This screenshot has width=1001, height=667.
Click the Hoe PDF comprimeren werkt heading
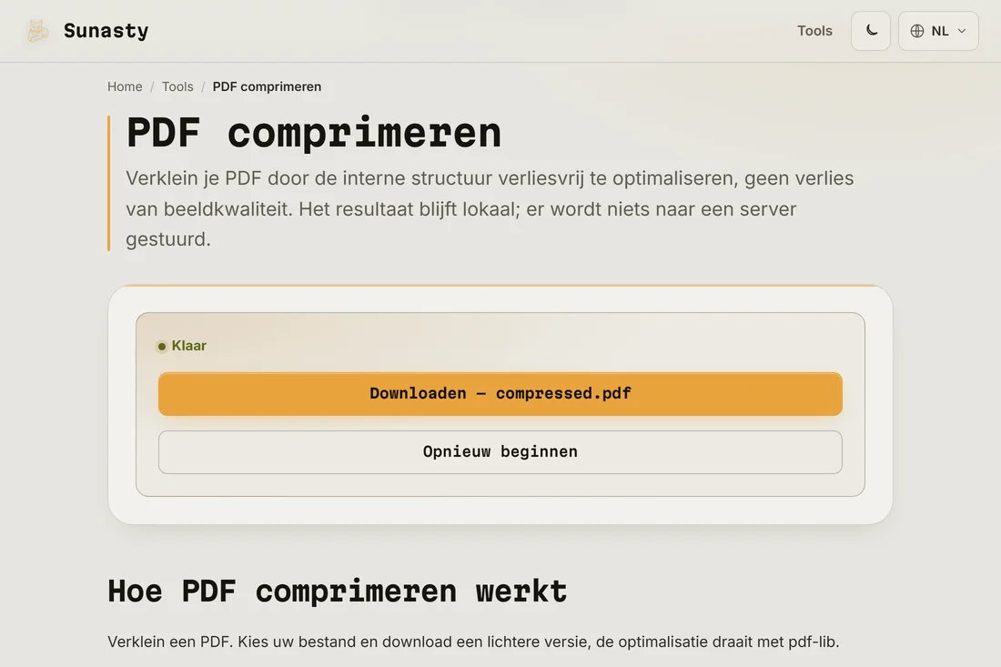click(337, 591)
